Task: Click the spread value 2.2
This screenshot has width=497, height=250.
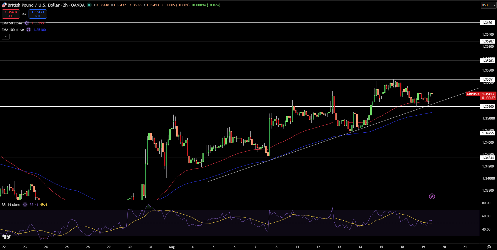Action: click(24, 14)
